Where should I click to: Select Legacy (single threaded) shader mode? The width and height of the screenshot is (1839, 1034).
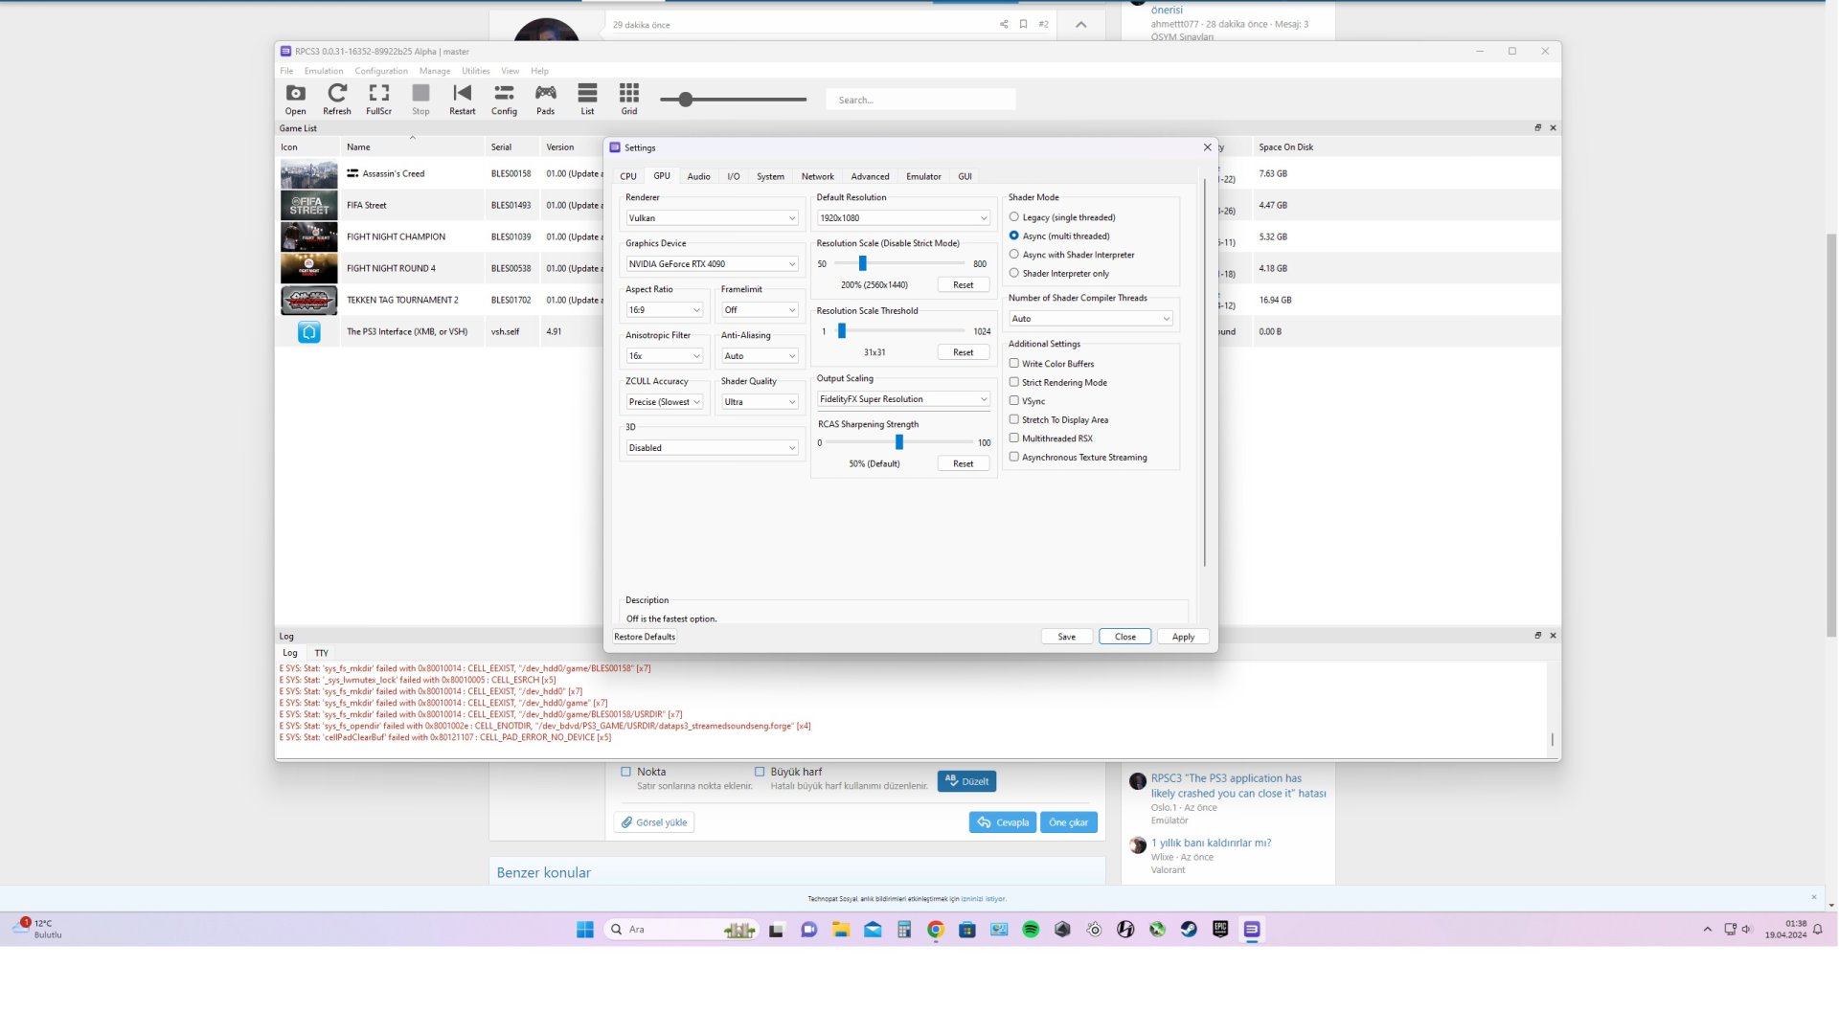(x=1014, y=217)
